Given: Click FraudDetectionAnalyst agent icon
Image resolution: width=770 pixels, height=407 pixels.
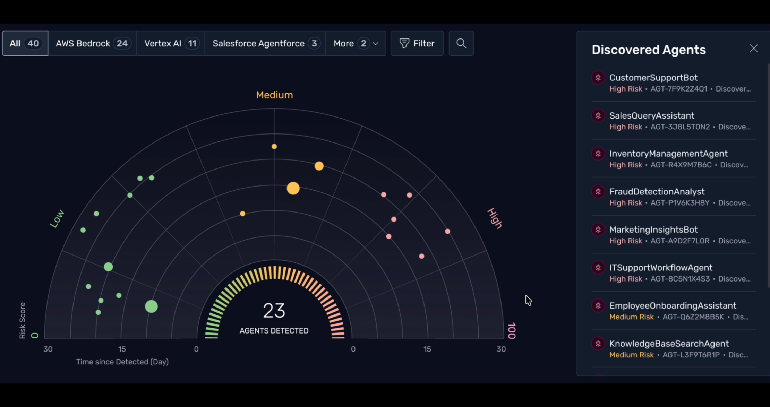Looking at the screenshot, I should point(598,192).
